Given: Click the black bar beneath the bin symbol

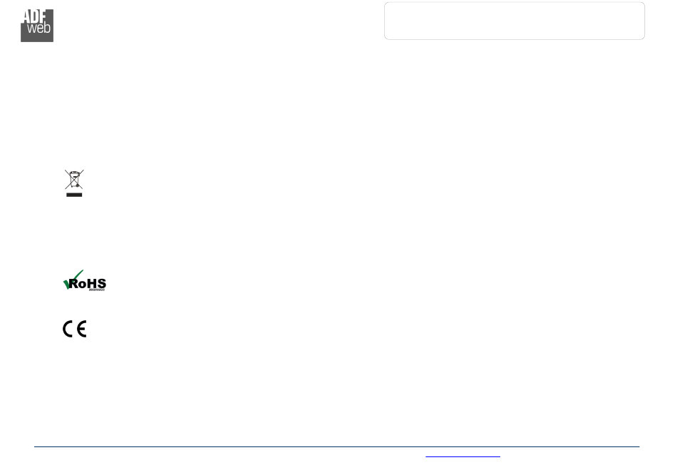Looking at the screenshot, I should point(74,195).
